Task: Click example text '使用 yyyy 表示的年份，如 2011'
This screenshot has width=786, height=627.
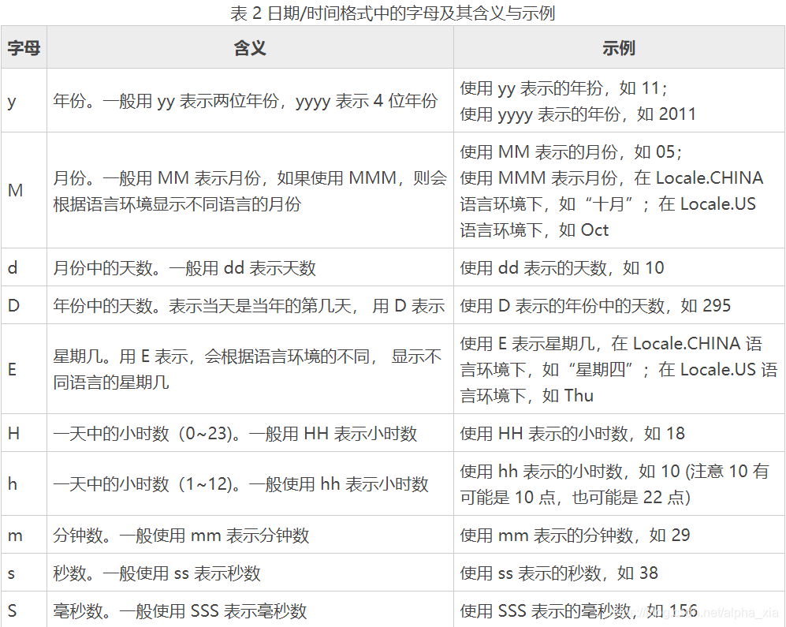Action: tap(578, 114)
